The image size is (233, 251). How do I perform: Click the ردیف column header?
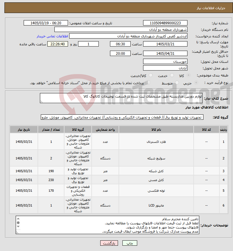(224, 130)
